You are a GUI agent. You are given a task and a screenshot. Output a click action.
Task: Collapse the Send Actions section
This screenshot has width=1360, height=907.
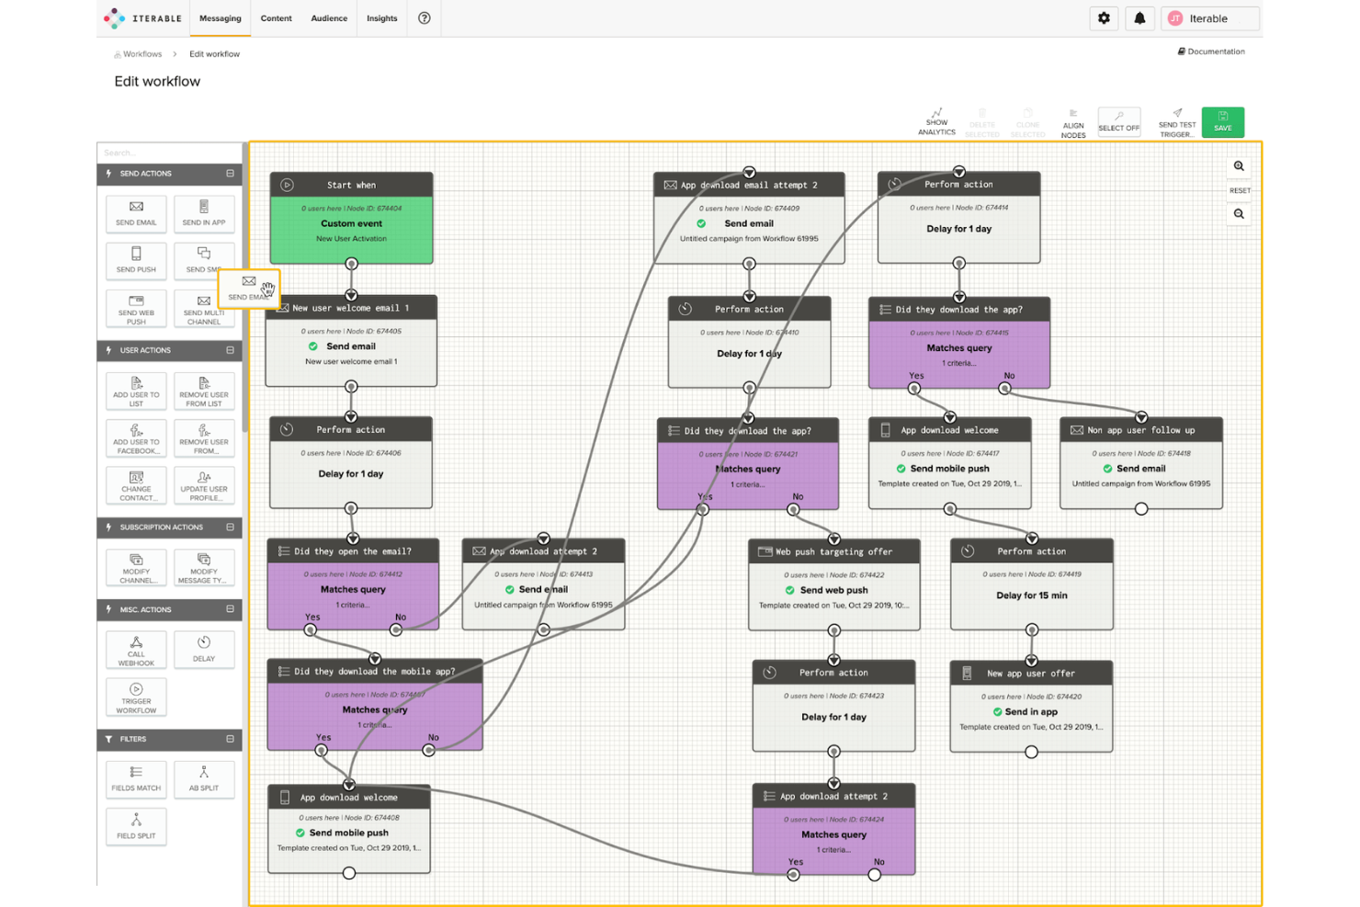tap(230, 174)
